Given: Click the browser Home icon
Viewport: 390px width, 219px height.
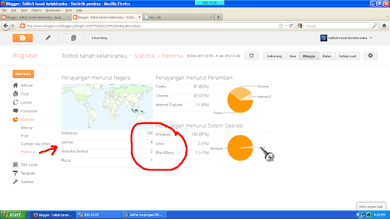Looking at the screenshot, I should (x=384, y=26).
